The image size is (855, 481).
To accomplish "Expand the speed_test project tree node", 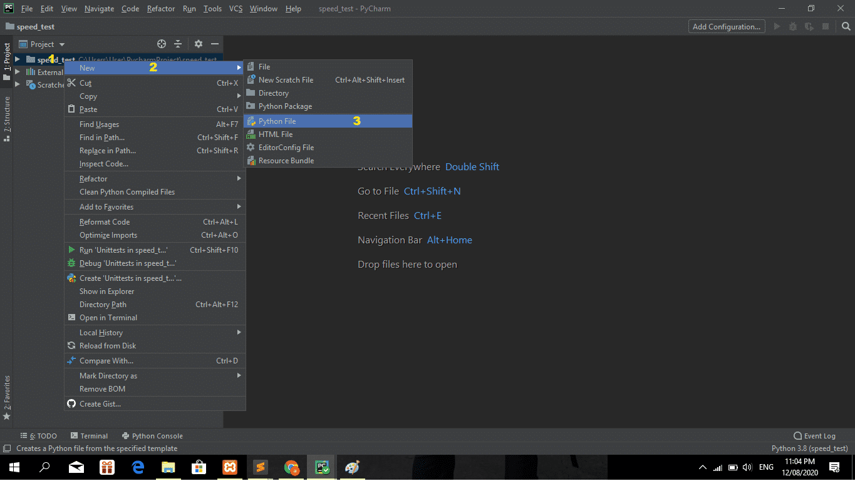I will (18, 59).
